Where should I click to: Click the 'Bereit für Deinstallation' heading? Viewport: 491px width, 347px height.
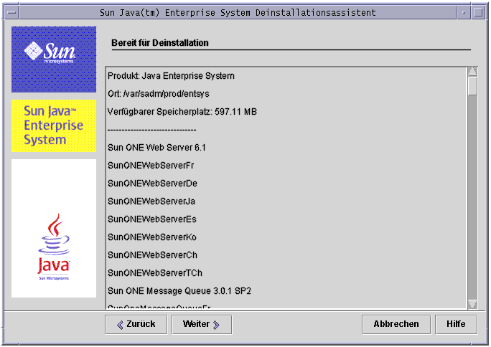point(160,43)
